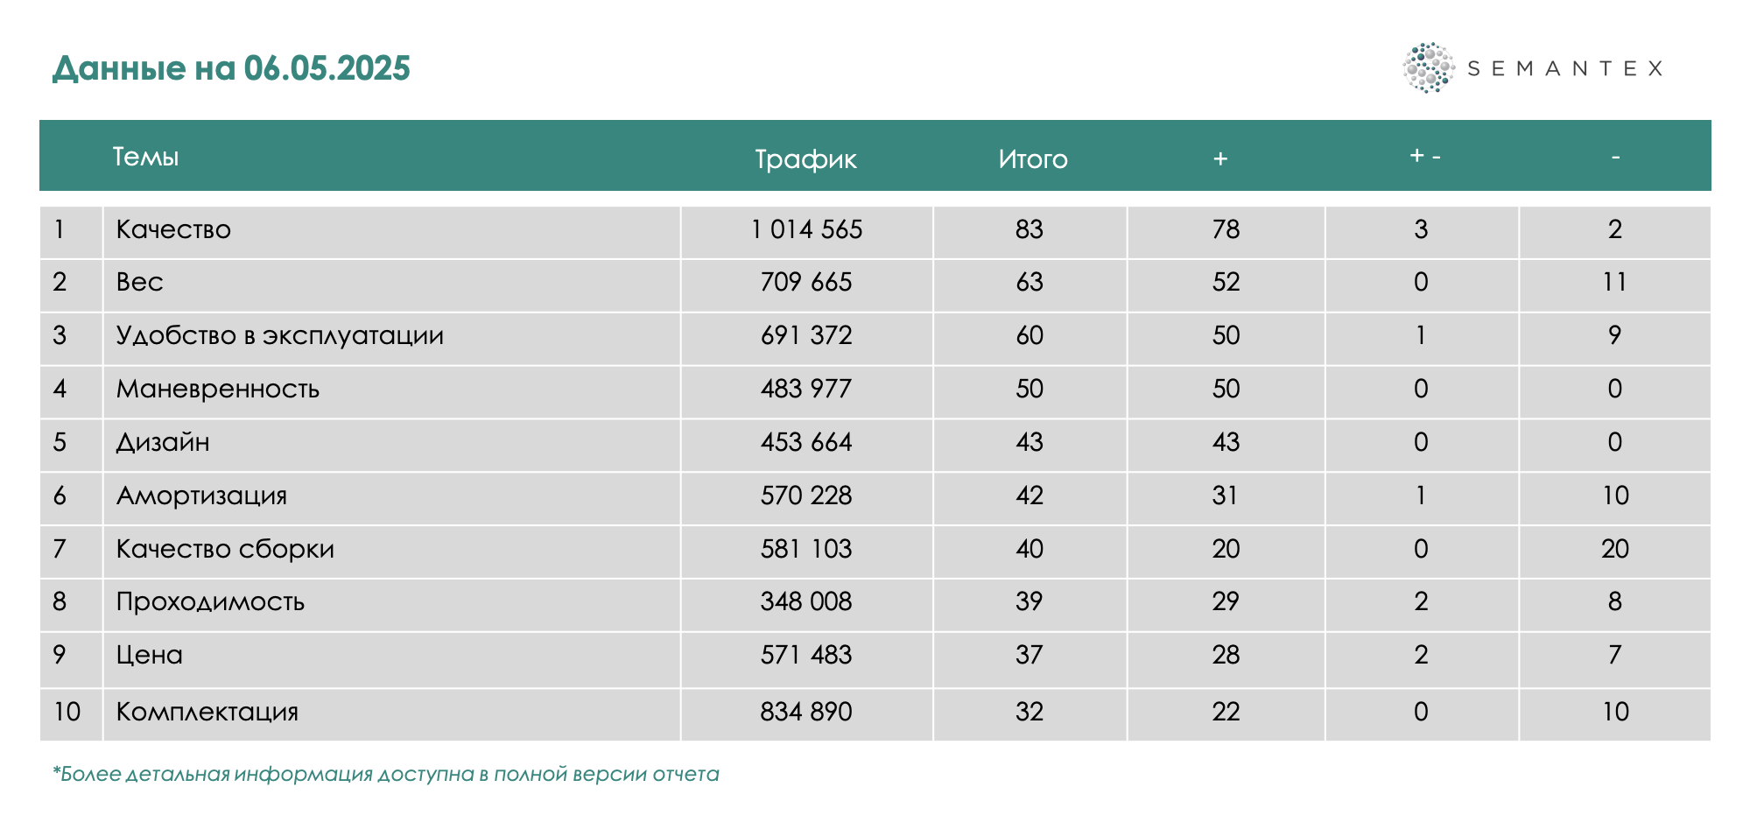The width and height of the screenshot is (1750, 815).
Task: Click the footnote about full report
Action: point(386,774)
